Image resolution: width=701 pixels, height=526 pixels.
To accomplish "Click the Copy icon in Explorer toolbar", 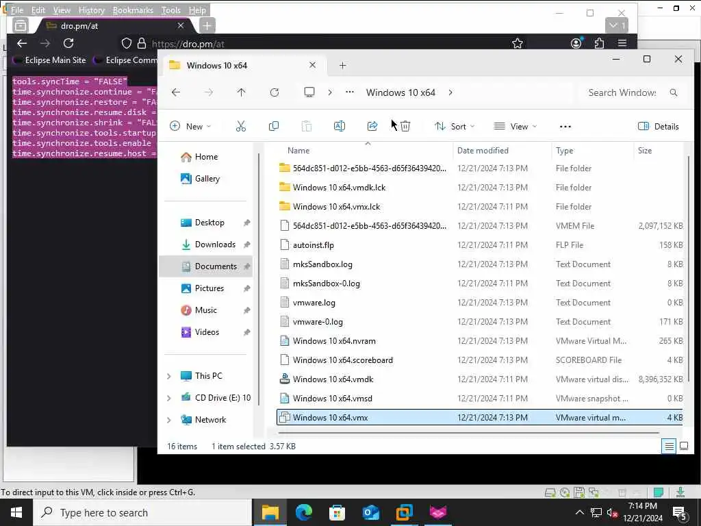I will 274,127.
